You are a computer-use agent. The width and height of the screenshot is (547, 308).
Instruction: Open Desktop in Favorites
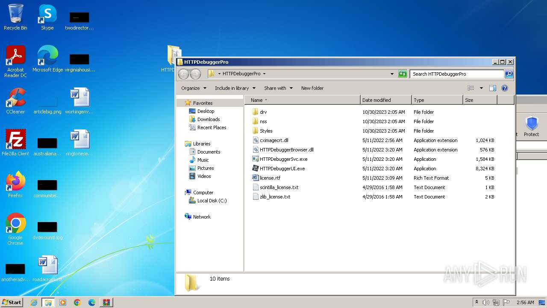pos(202,111)
